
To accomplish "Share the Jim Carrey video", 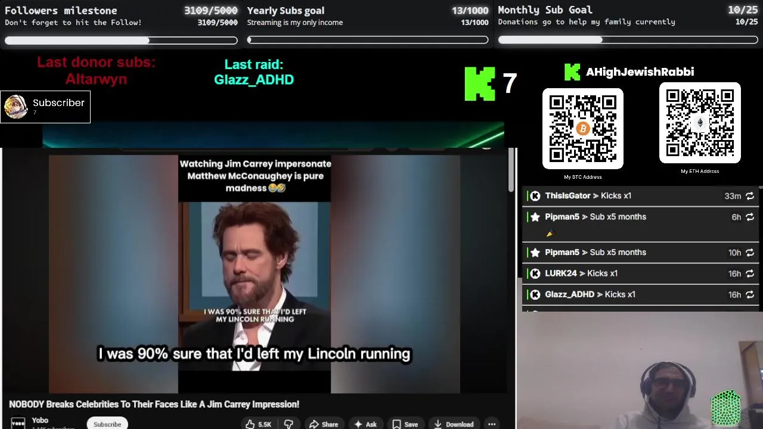I will click(x=324, y=424).
